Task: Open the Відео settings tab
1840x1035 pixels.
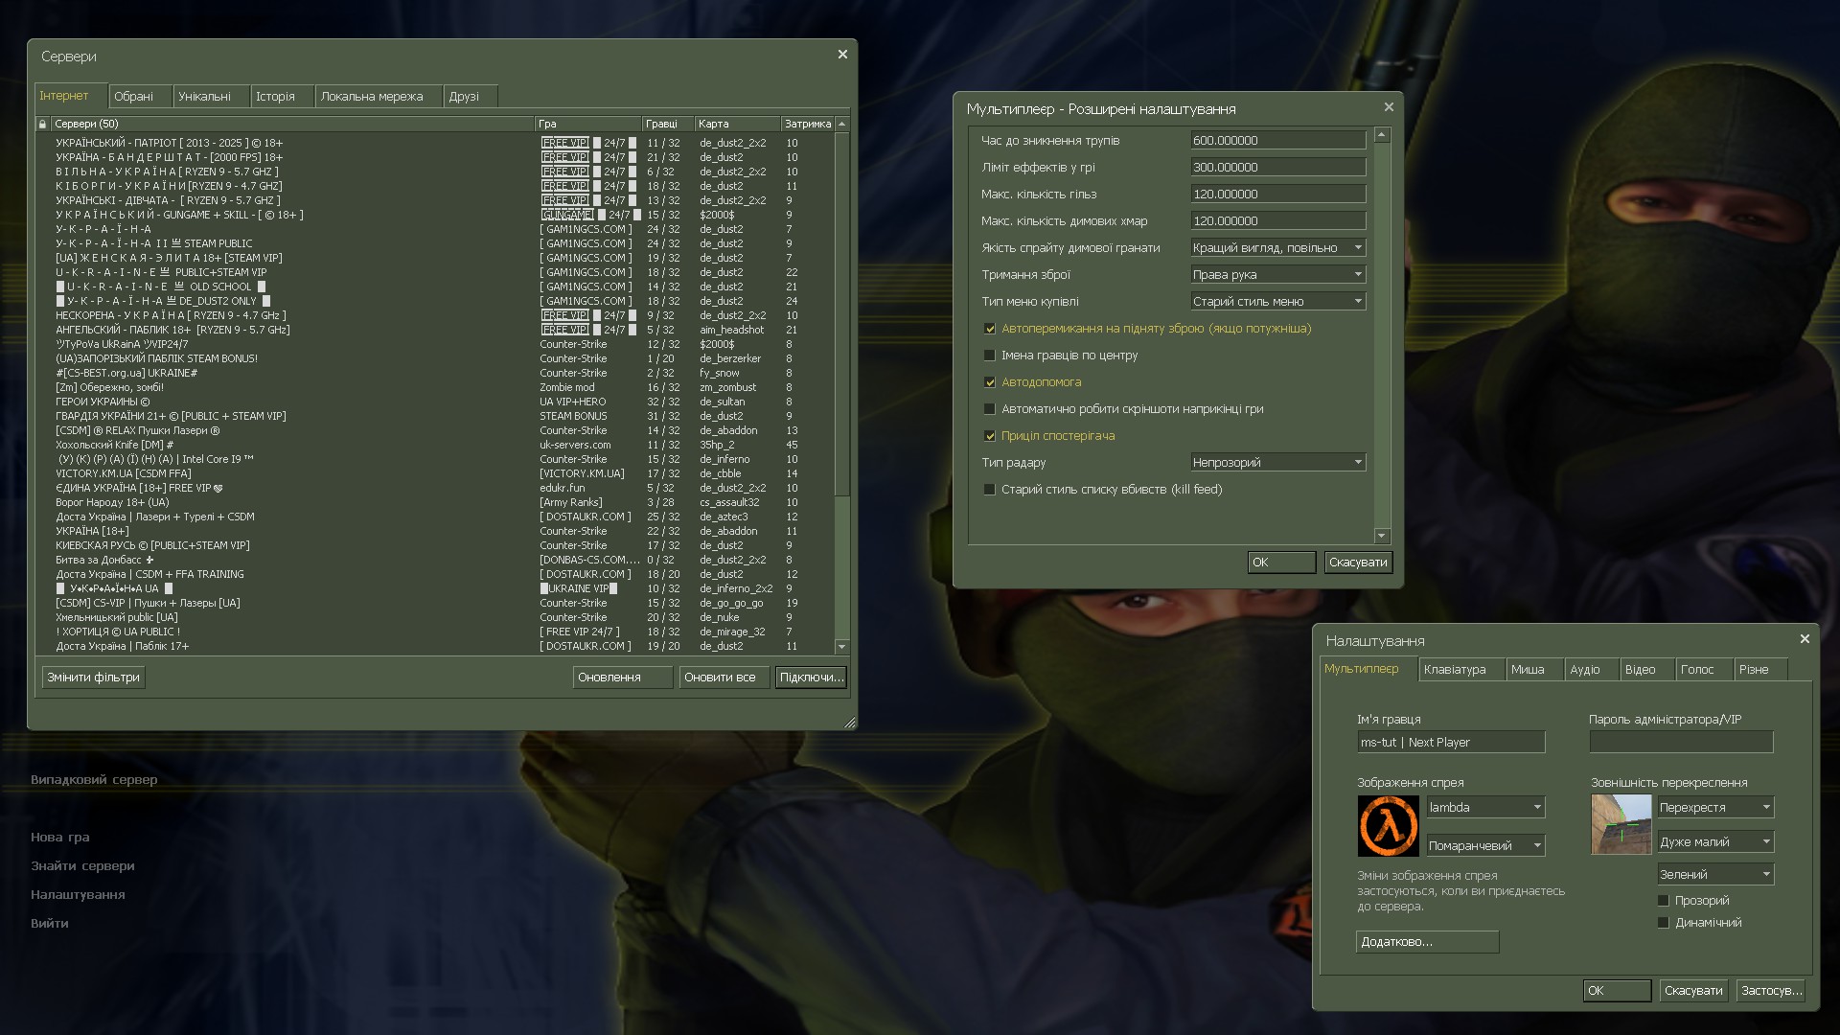Action: [1640, 670]
